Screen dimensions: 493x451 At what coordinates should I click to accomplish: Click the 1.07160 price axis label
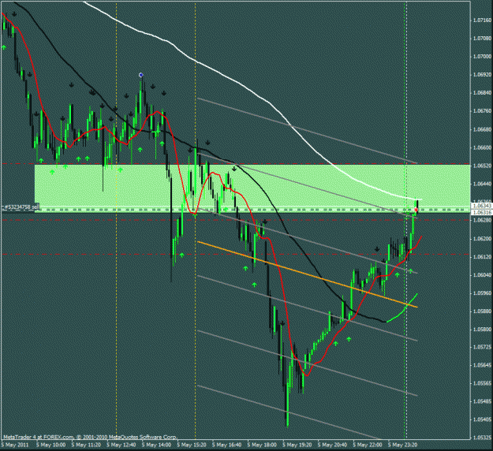pos(482,20)
